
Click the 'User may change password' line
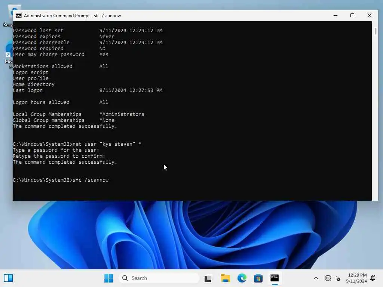[60, 55]
